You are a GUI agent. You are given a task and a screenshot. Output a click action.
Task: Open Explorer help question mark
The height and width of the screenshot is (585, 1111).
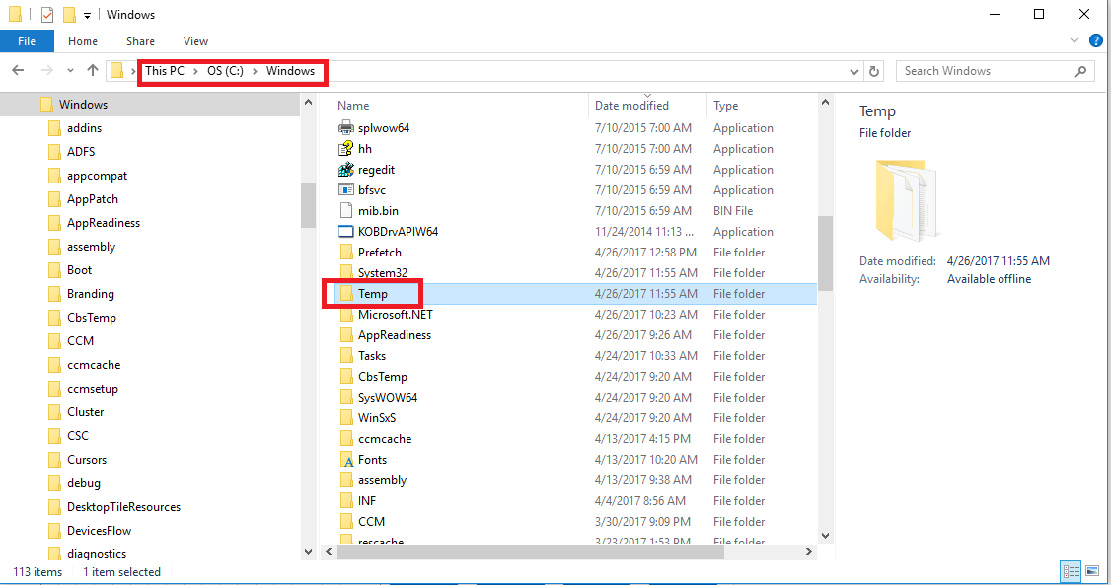coord(1095,40)
